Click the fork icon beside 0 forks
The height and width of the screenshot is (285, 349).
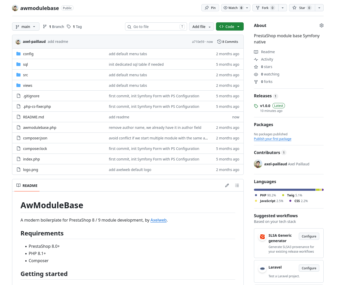pos(256,82)
